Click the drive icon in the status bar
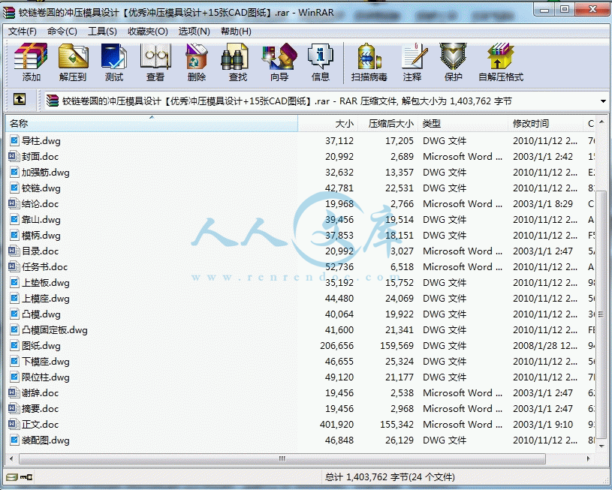Image resolution: width=612 pixels, height=490 pixels. click(12, 476)
